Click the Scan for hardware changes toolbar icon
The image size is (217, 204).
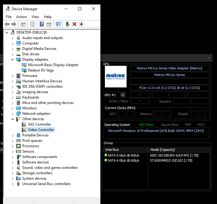[x=58, y=24]
